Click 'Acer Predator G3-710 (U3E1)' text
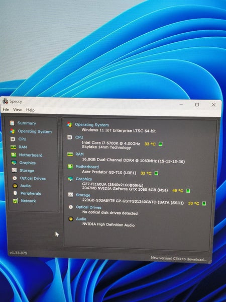The image size is (226, 302). pos(109,172)
